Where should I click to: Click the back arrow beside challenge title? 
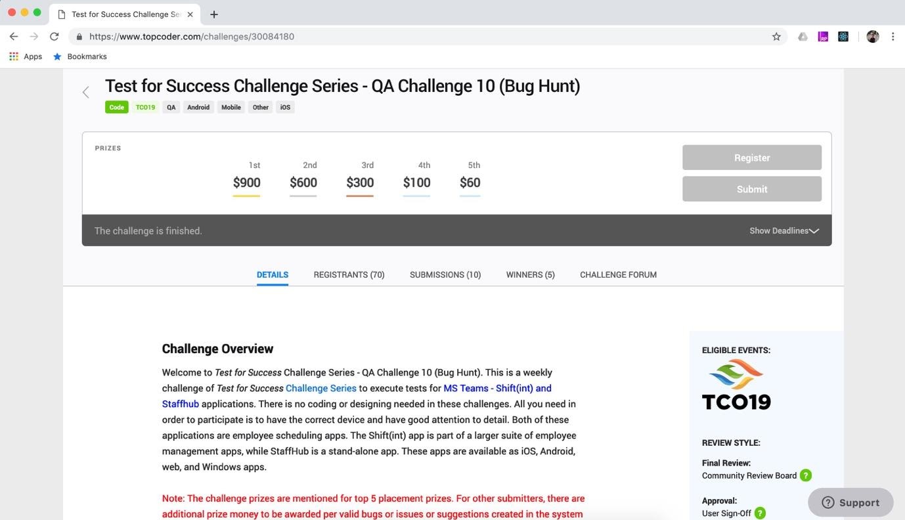[85, 93]
